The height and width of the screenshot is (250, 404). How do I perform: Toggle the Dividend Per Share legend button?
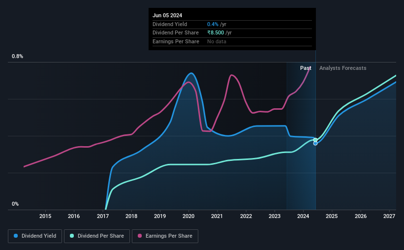click(x=97, y=236)
